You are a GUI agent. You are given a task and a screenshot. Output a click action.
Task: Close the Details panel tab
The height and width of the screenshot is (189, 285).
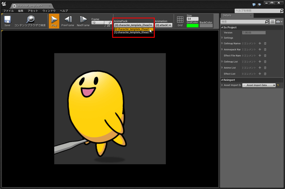point(251,16)
